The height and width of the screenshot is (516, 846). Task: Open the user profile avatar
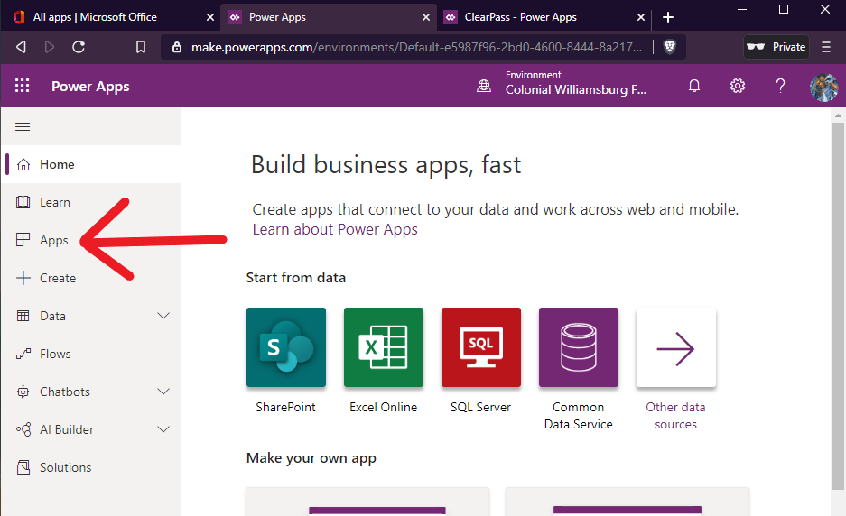(x=823, y=87)
